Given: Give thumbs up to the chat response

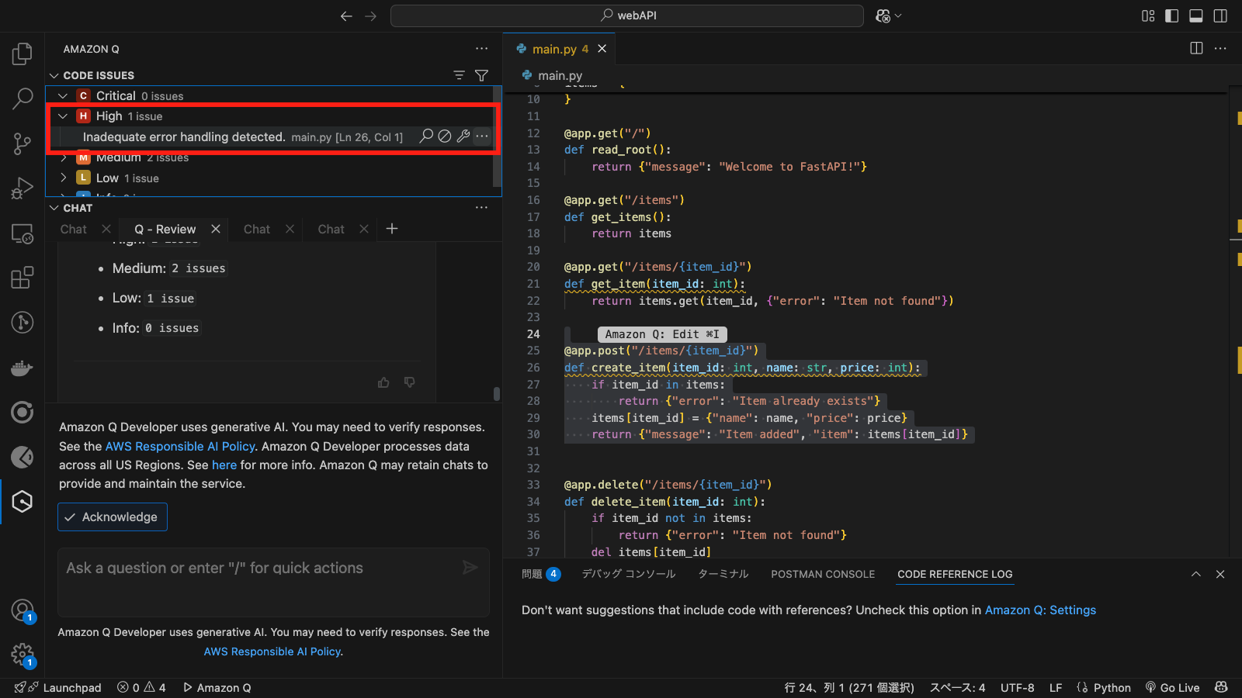Looking at the screenshot, I should [x=383, y=382].
